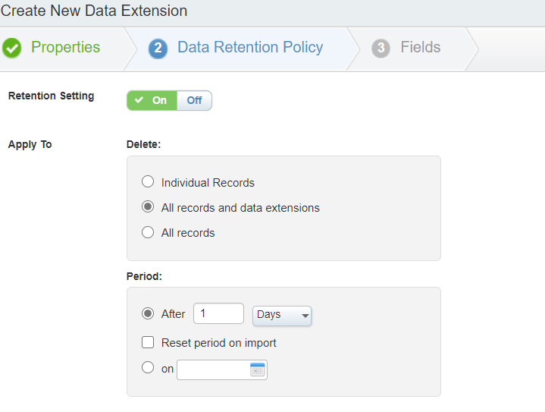Click the gray step 3 circle icon
The height and width of the screenshot is (412, 545).
pos(381,48)
